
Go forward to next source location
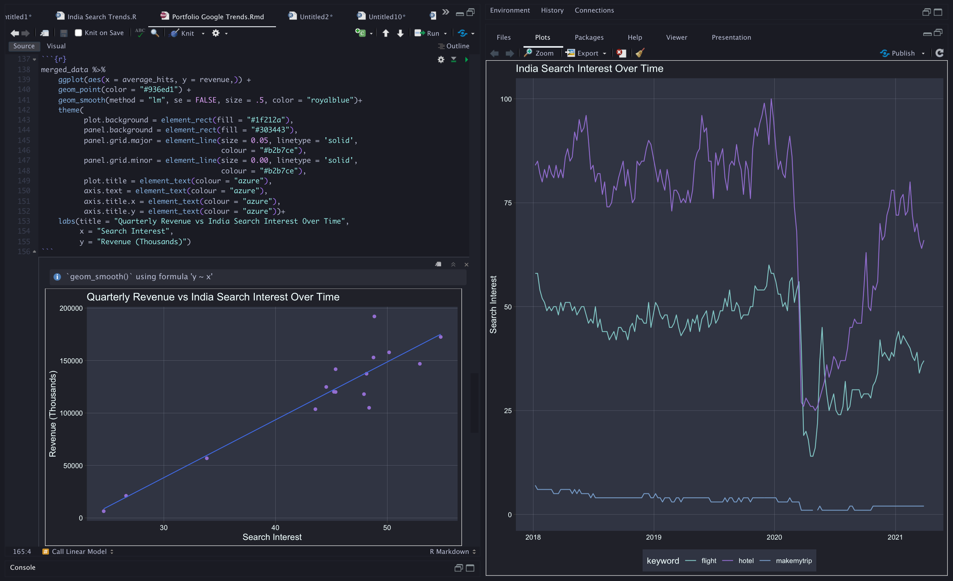(x=25, y=33)
